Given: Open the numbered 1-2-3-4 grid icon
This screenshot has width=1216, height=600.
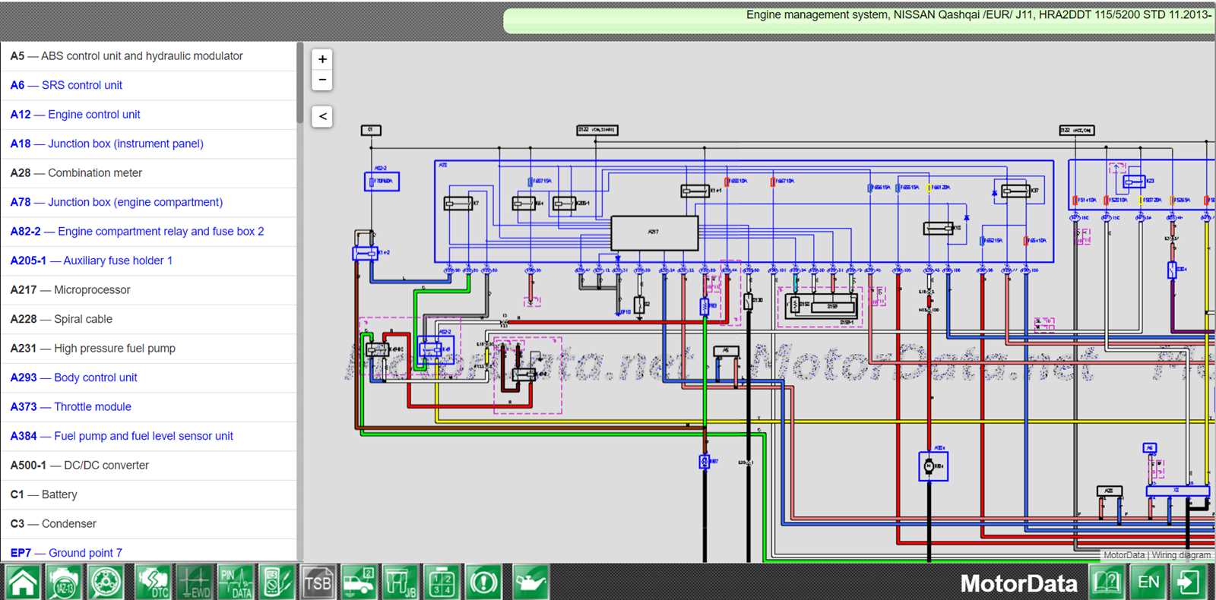Looking at the screenshot, I should pos(442,583).
